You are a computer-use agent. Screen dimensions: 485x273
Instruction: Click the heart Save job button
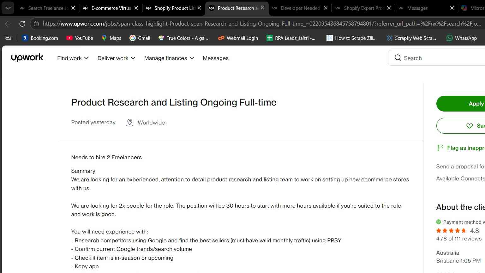[x=461, y=126]
